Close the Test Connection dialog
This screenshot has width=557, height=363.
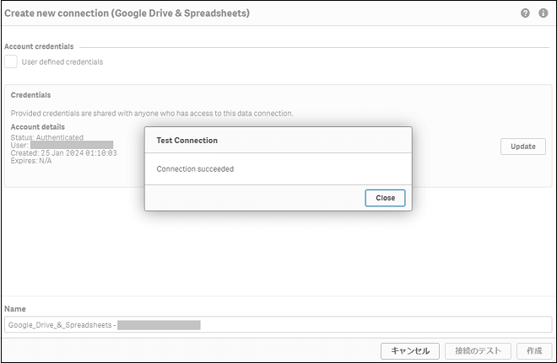pos(385,198)
